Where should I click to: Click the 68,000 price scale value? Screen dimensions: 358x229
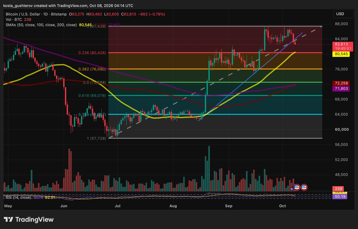tap(341, 99)
